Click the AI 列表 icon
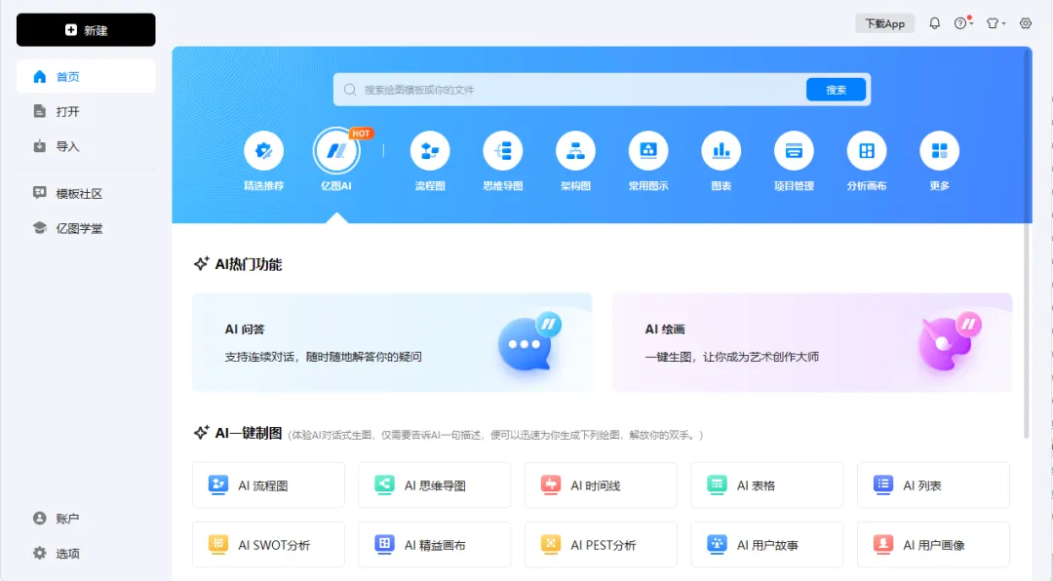The height and width of the screenshot is (581, 1053). tap(883, 484)
